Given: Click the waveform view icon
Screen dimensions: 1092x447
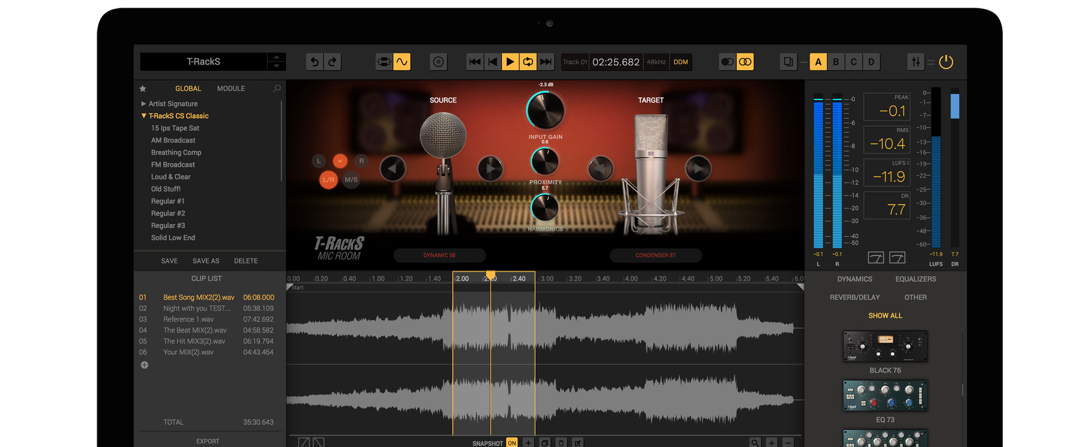Looking at the screenshot, I should pos(402,62).
